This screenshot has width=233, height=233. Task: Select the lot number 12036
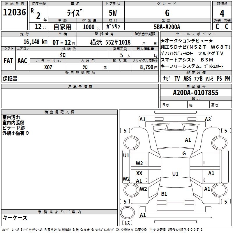(14, 12)
